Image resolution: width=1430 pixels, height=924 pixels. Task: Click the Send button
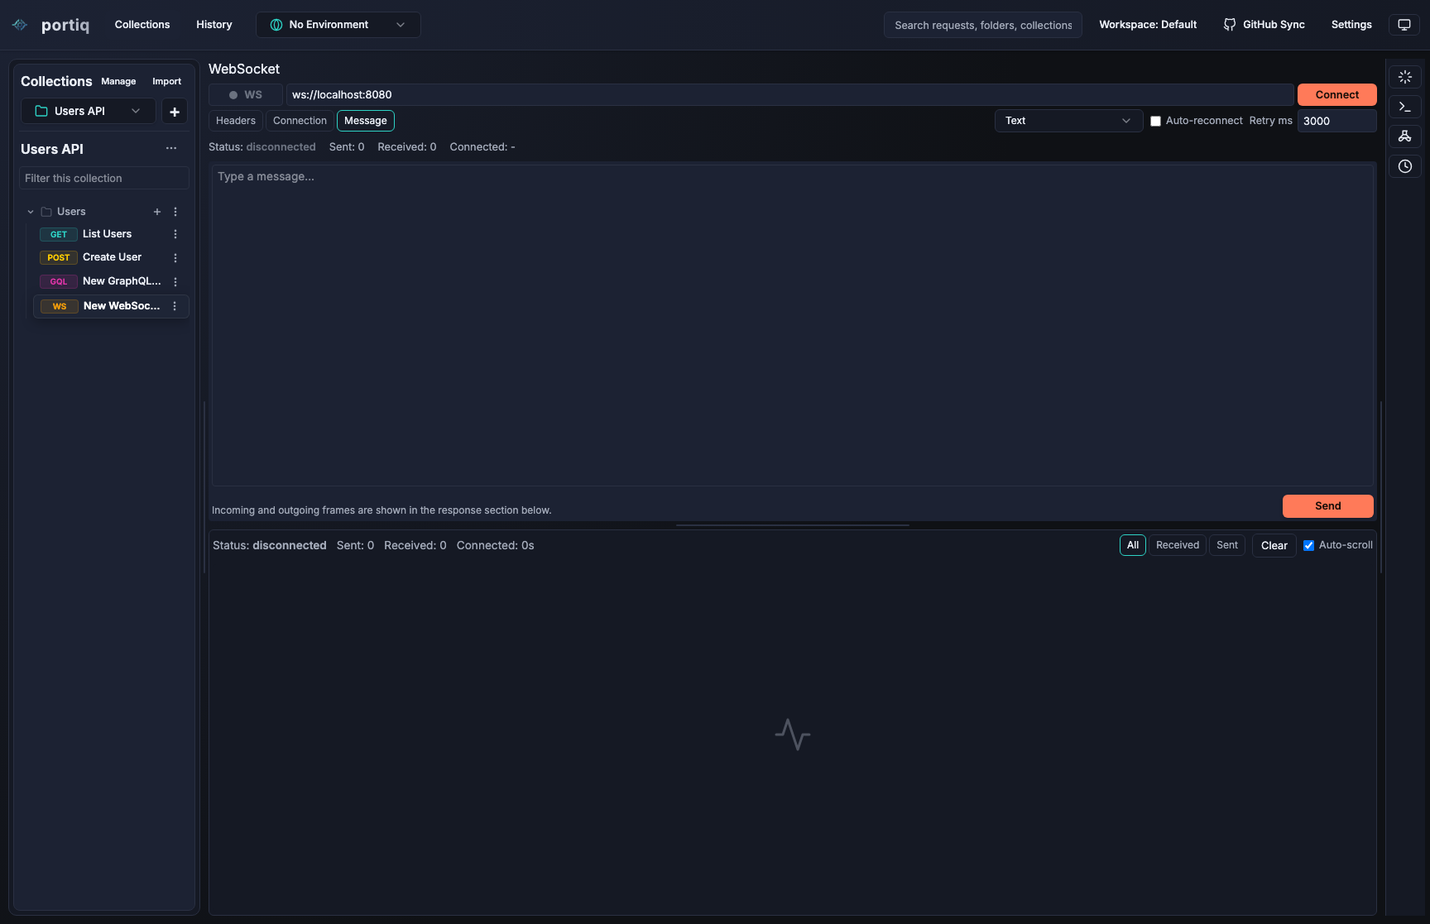coord(1328,506)
